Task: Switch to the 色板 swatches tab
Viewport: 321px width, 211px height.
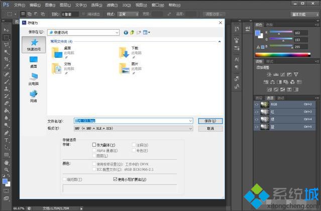Action: click(269, 25)
